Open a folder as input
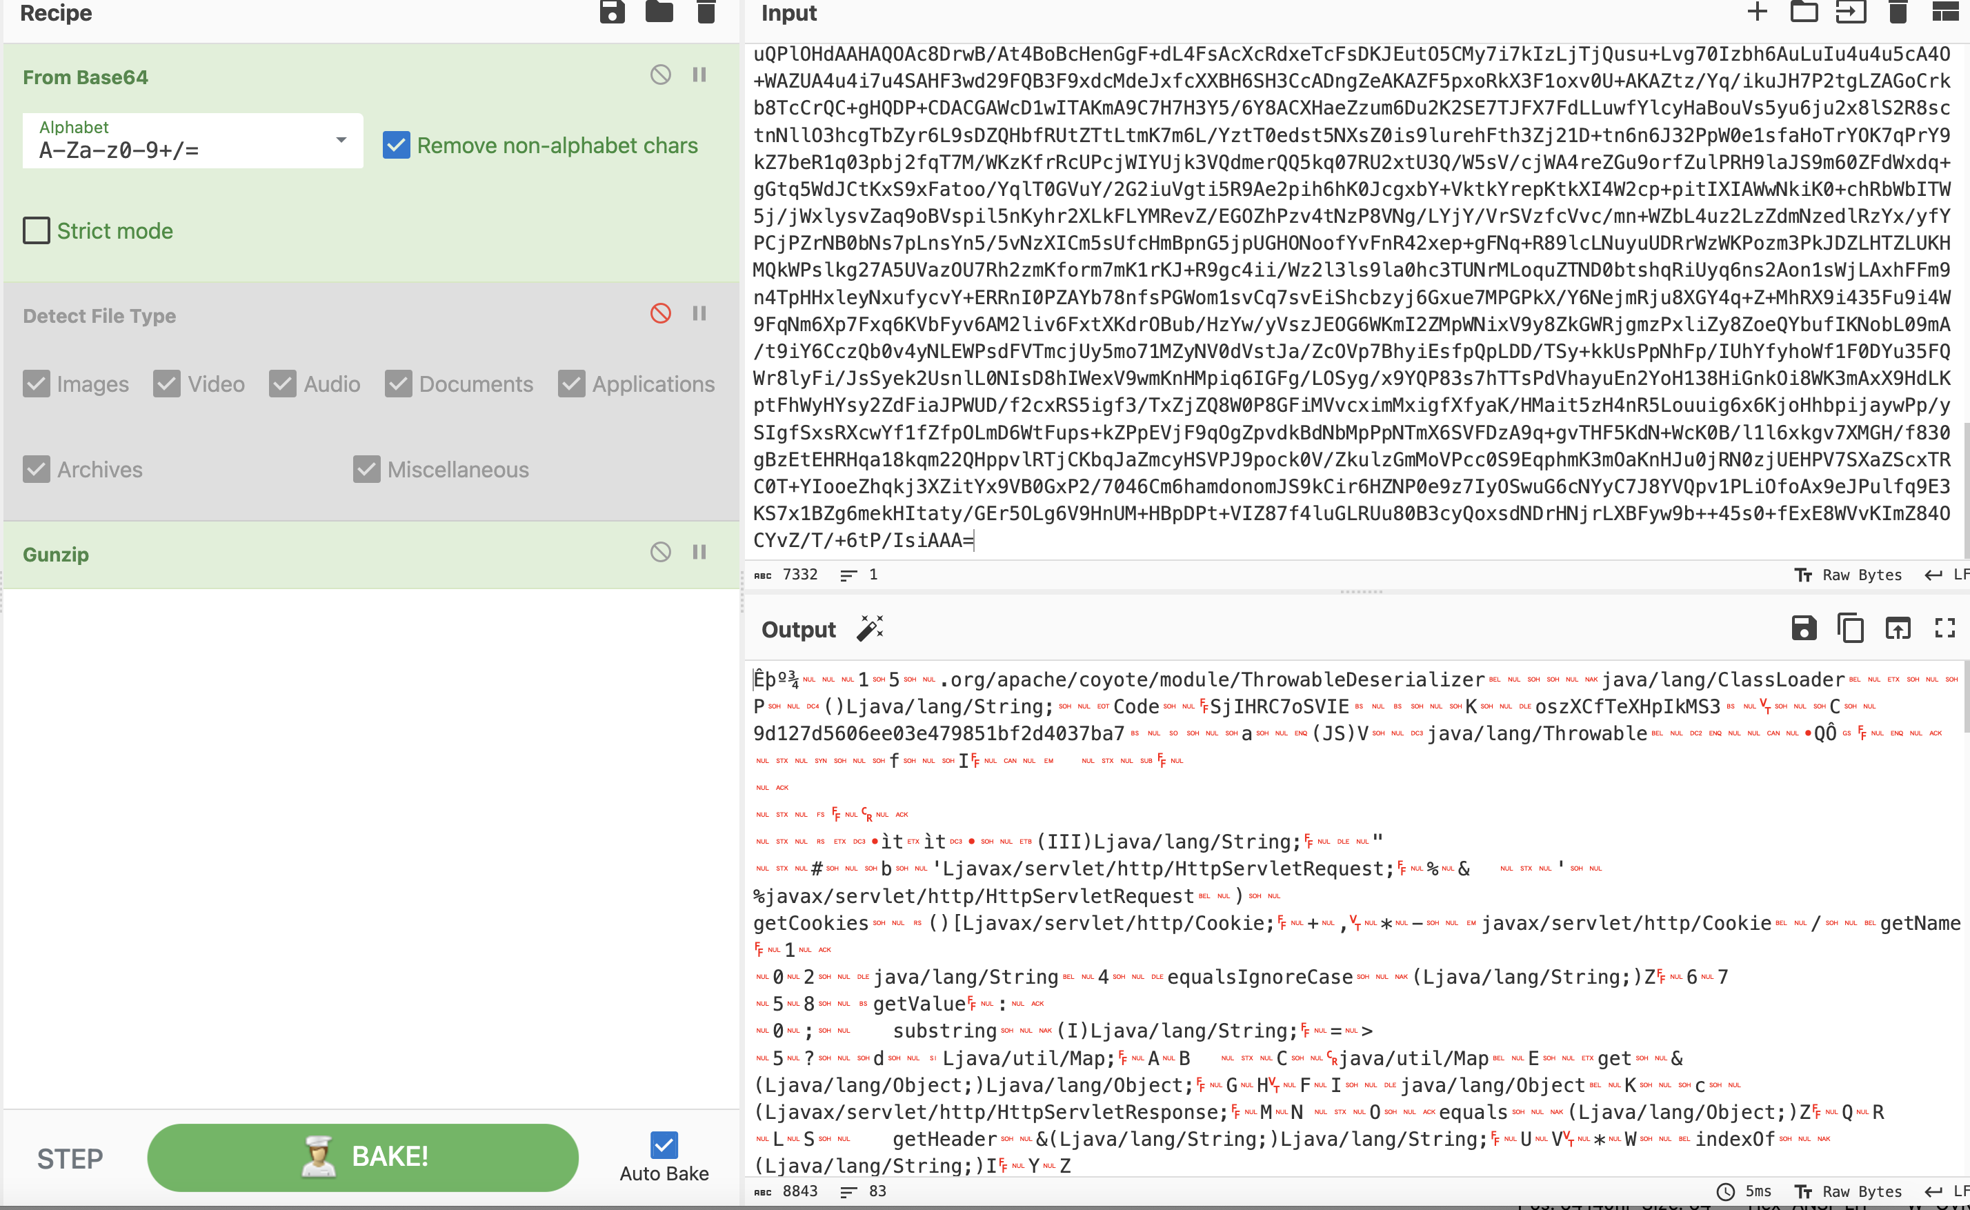Viewport: 1970px width, 1210px height. pos(1804,12)
